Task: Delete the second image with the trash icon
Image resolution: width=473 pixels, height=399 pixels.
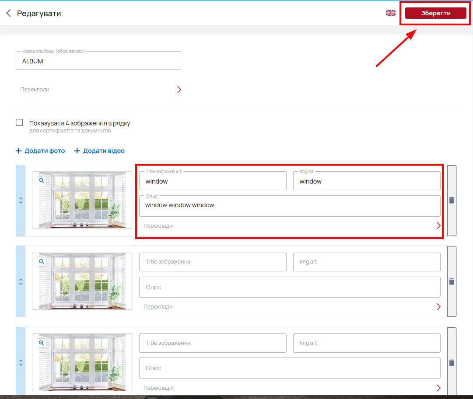Action: 452,281
